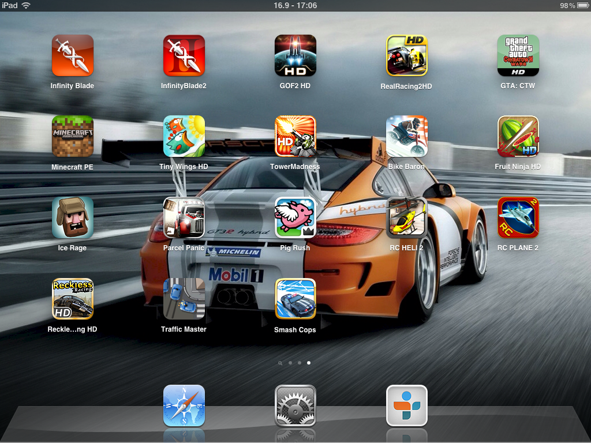
Task: Open GTA: CTW app
Action: pyautogui.click(x=518, y=56)
